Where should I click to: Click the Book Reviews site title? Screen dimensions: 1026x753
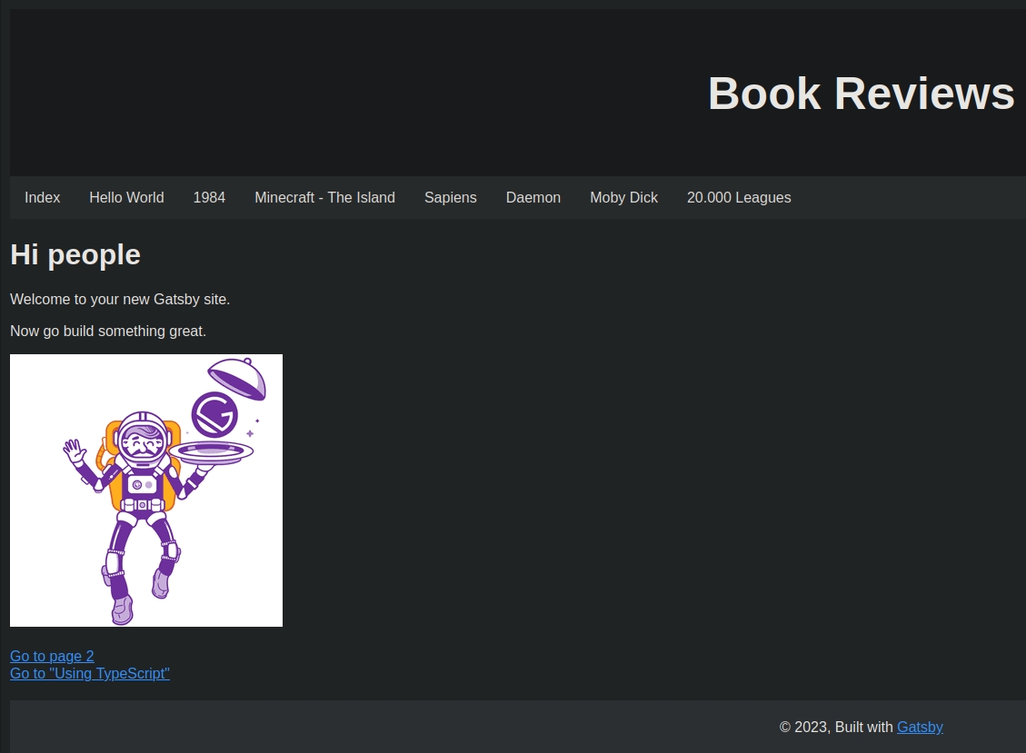point(861,93)
